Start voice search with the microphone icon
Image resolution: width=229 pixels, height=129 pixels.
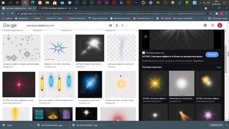[x=117, y=25]
